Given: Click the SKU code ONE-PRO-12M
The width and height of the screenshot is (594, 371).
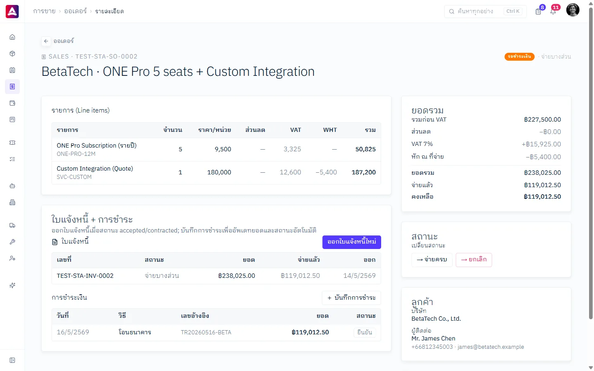Looking at the screenshot, I should [x=76, y=154].
